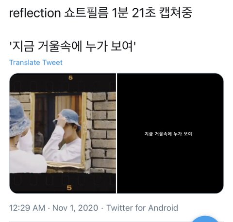Click the top film-frame number 5
This screenshot has height=222, width=233.
[x=70, y=78]
